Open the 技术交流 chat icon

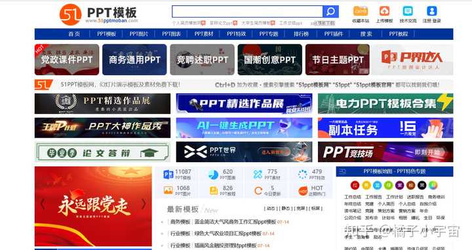[408, 11]
